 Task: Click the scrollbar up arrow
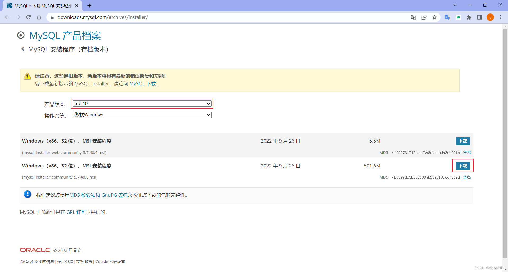point(505,26)
